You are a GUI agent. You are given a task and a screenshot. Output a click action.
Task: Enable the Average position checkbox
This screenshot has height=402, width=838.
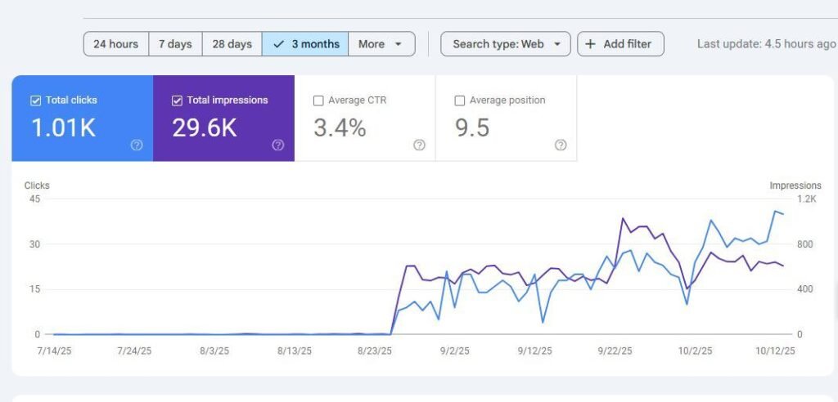[460, 100]
